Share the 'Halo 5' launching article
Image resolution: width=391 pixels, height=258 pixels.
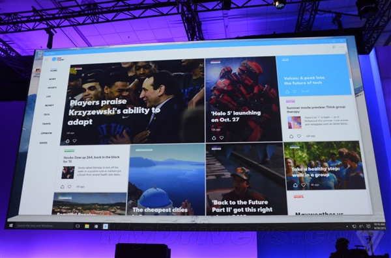pyautogui.click(x=214, y=138)
